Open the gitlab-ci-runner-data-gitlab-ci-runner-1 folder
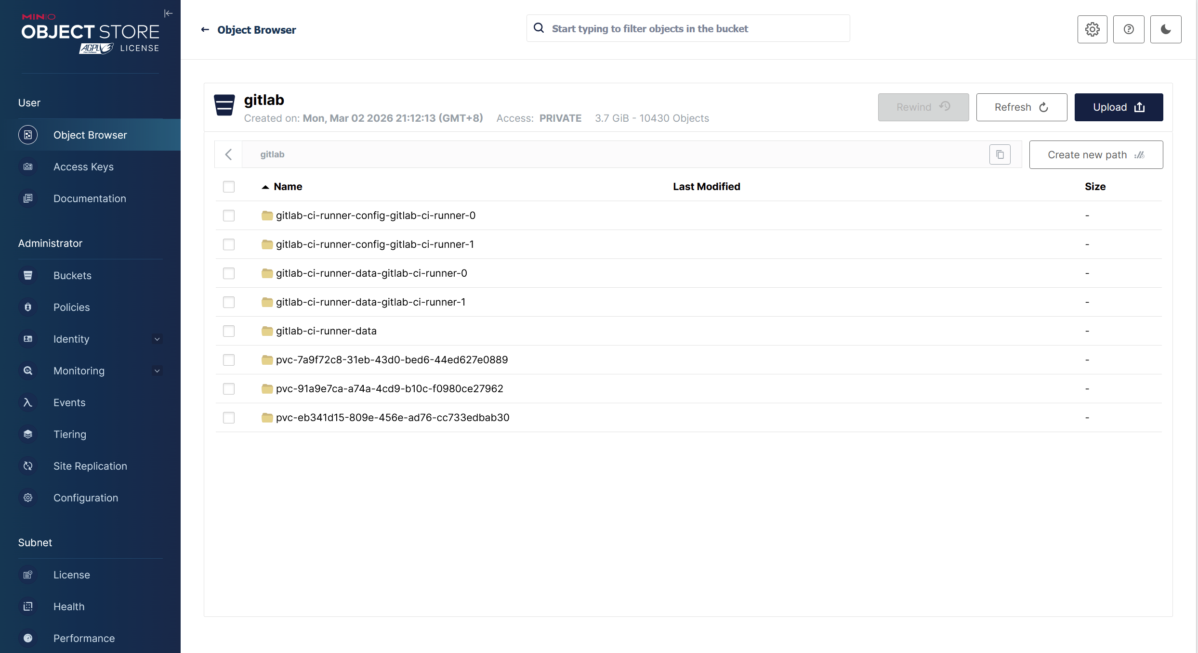Screen dimensions: 1198x653 (x=370, y=302)
